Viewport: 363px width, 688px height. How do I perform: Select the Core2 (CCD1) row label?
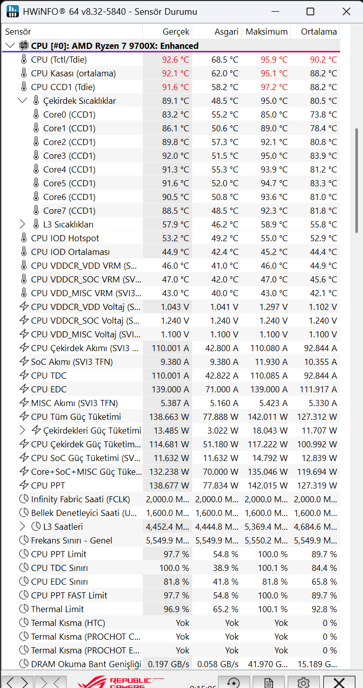point(69,142)
